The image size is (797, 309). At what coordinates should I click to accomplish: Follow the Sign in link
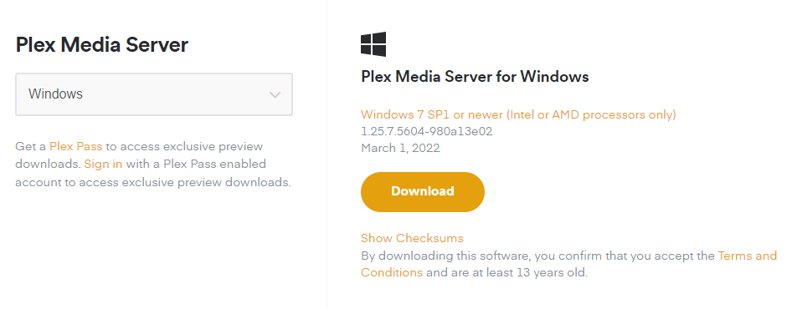pyautogui.click(x=103, y=164)
